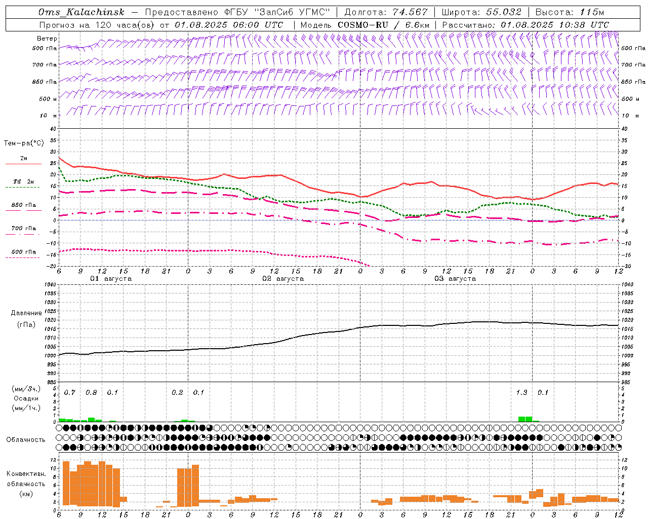The width and height of the screenshot is (648, 519).
Task: Click the elevation value Высота: 115м
Action: (570, 13)
